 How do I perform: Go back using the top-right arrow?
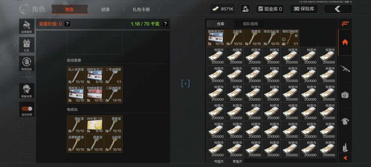click(338, 9)
